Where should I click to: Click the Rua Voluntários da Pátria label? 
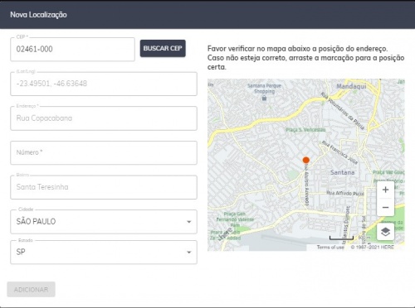tap(343, 111)
